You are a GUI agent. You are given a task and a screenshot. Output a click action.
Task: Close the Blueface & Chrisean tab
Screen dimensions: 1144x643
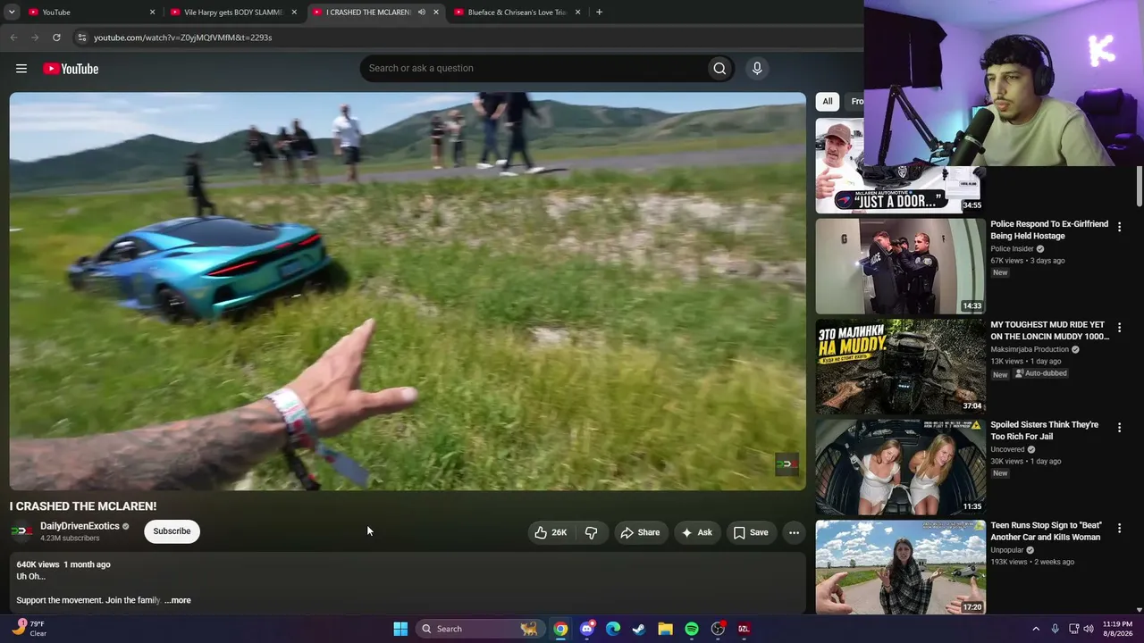[x=577, y=13]
